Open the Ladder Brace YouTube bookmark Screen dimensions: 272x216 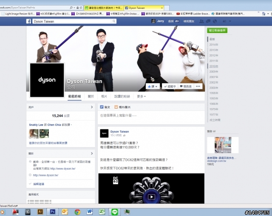click(x=193, y=14)
